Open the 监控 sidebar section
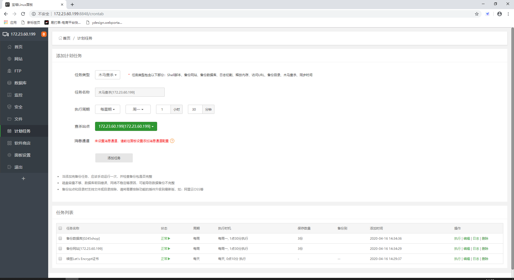Viewport: 514px width, 280px height. click(24, 95)
